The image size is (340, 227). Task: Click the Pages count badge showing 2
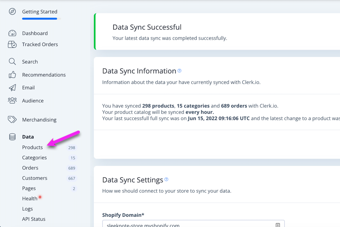(74, 189)
